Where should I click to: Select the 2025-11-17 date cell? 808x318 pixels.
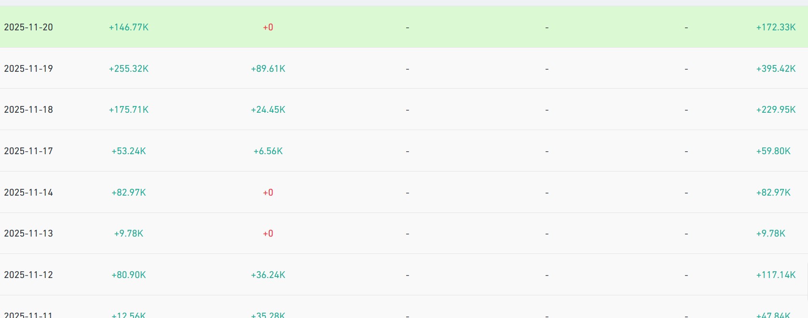[28, 151]
